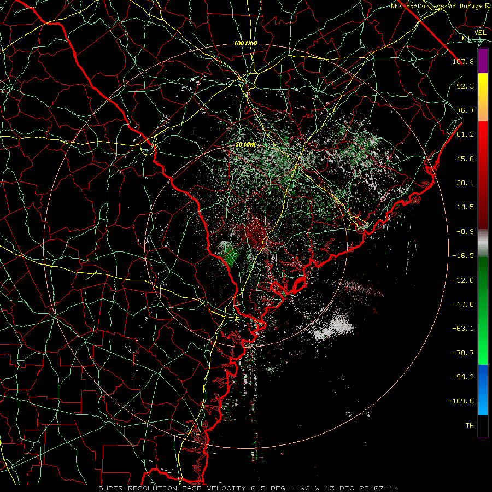Screen dimensions: 492x492
Task: Click the 100 NMI range ring label
Action: (245, 43)
